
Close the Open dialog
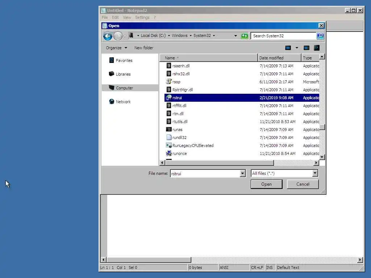[321, 26]
